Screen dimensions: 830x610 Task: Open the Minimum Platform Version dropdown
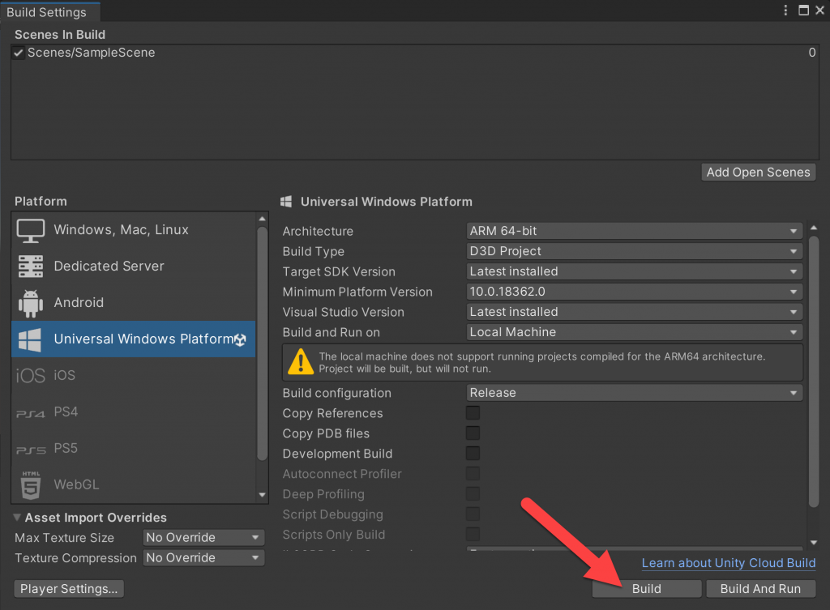point(634,292)
